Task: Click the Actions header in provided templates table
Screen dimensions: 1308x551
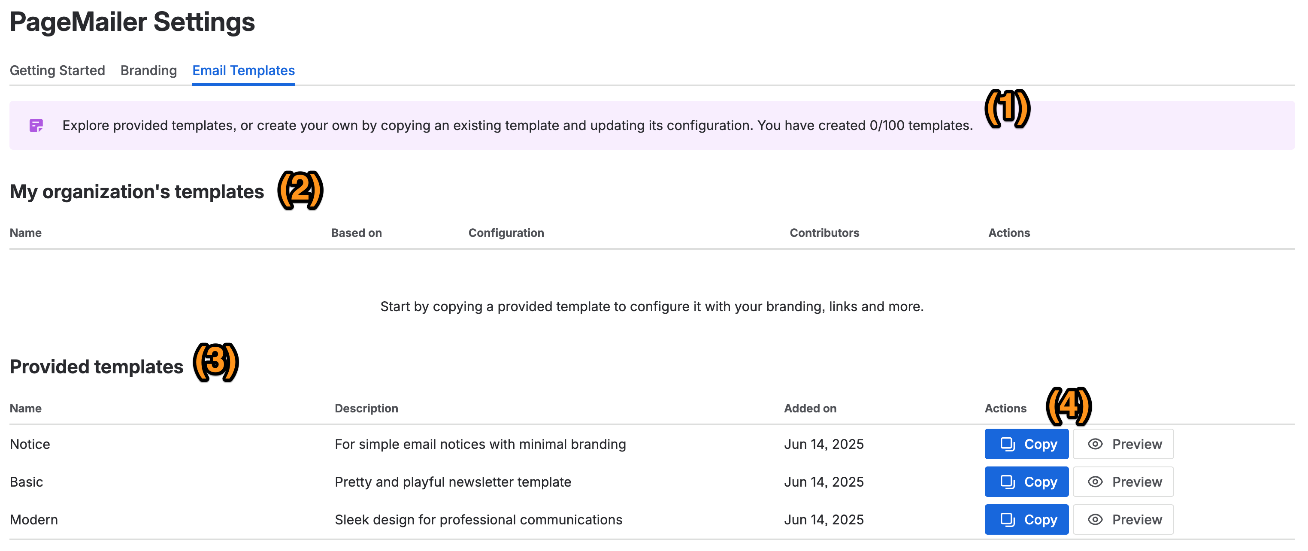Action: click(1005, 408)
